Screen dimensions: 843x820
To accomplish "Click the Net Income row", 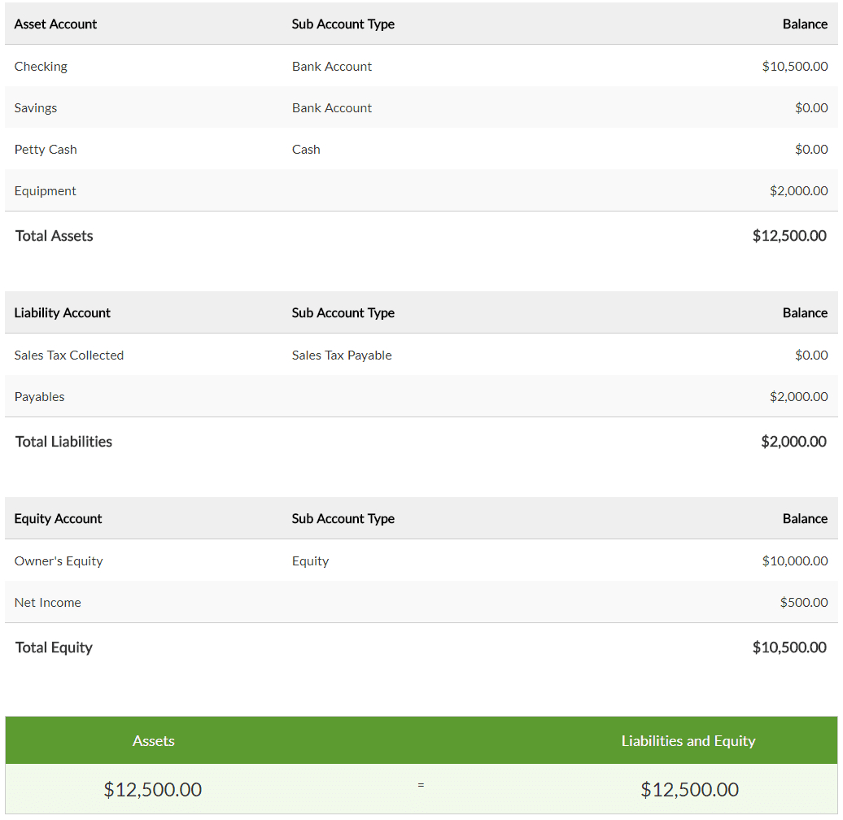I will pyautogui.click(x=48, y=603).
